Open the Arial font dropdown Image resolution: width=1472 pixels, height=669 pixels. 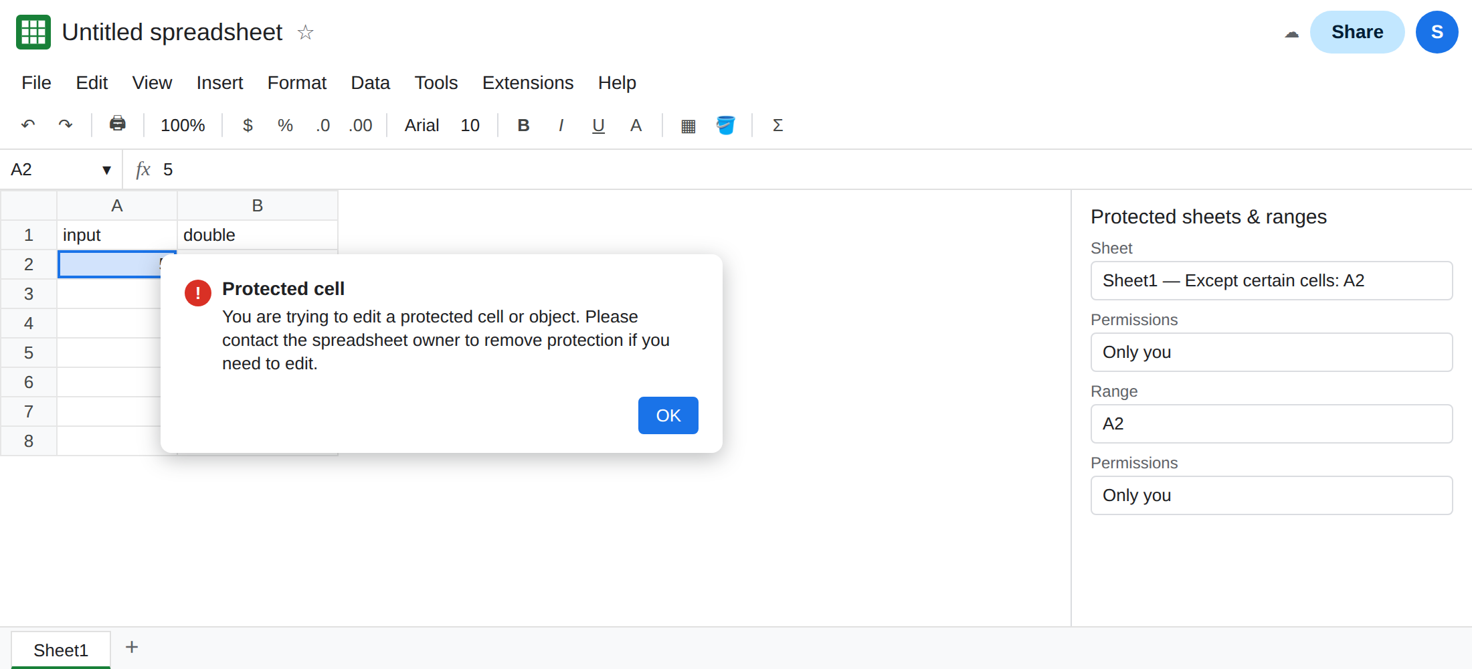point(422,125)
